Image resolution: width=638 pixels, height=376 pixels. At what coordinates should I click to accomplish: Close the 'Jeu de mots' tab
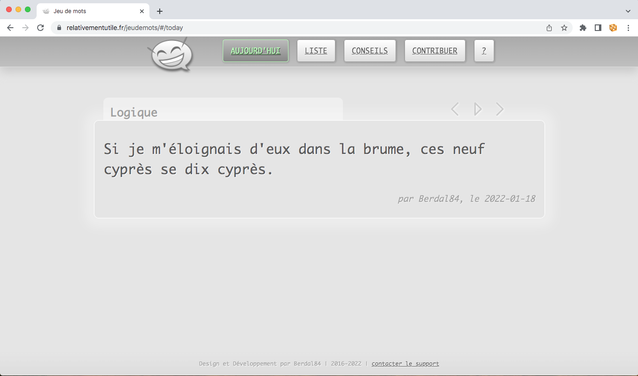[x=142, y=11]
